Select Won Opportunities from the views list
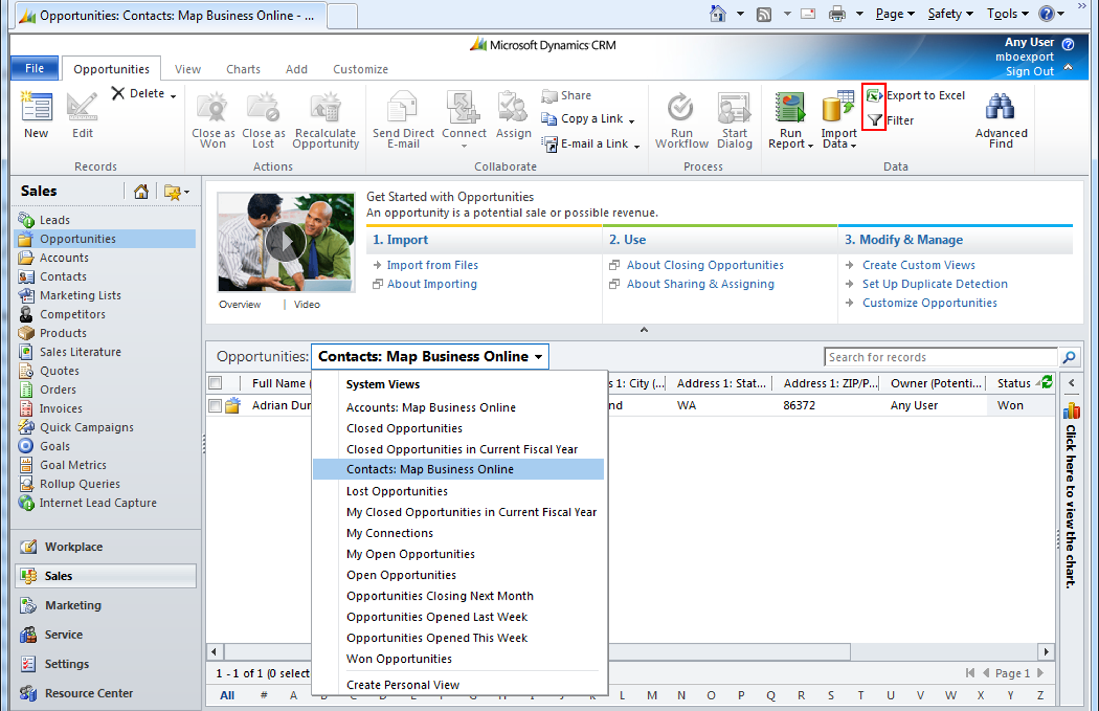The height and width of the screenshot is (711, 1099). coord(399,659)
